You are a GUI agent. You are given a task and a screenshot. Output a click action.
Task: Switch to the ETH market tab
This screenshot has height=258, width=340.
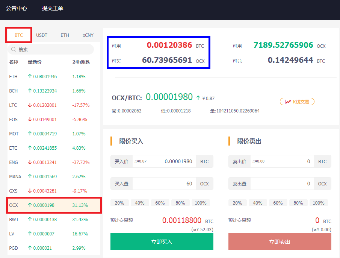[65, 35]
